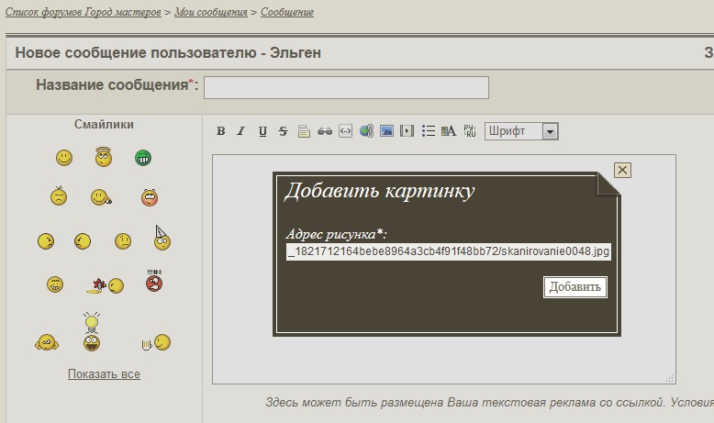Screen dimensions: 714x423
Task: Insert a bulleted list
Action: point(428,131)
